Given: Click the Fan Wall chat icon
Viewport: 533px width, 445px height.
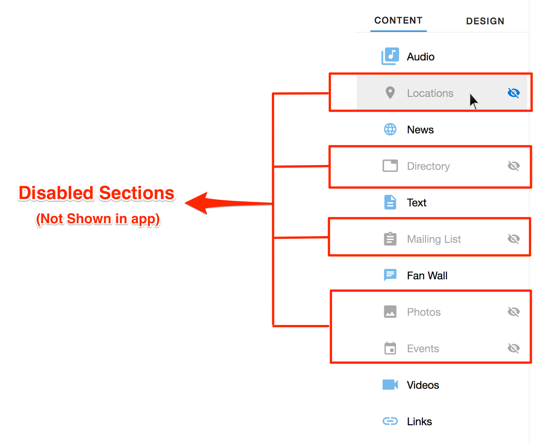Looking at the screenshot, I should 390,275.
